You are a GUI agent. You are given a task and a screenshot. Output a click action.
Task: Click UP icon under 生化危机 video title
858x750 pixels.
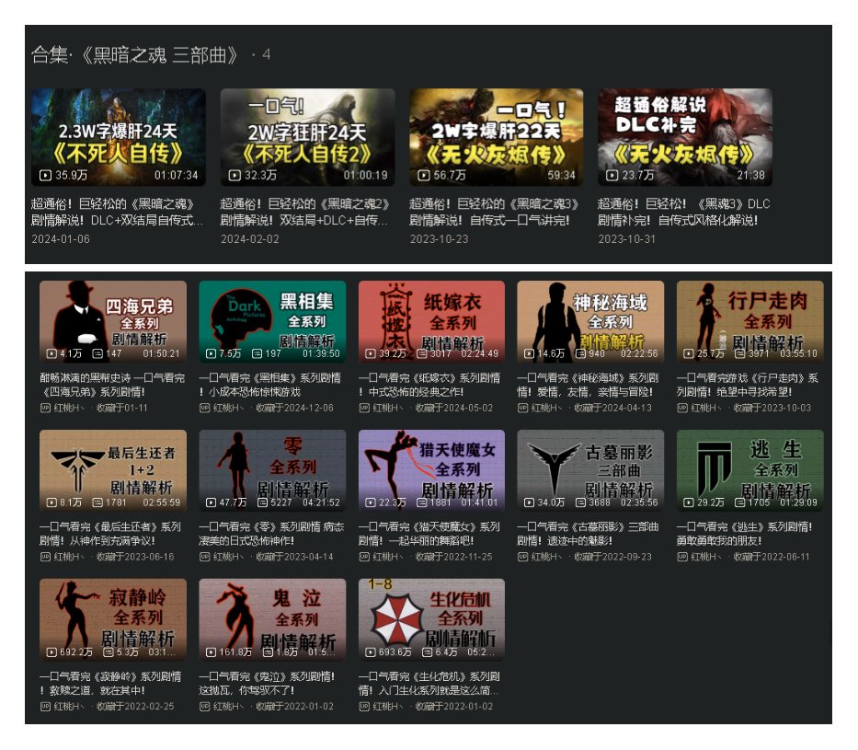tap(364, 706)
